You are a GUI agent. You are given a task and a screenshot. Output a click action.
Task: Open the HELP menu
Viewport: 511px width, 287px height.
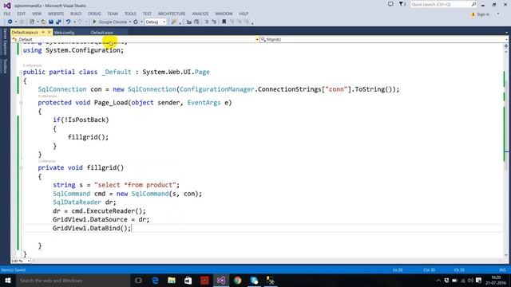click(x=244, y=14)
